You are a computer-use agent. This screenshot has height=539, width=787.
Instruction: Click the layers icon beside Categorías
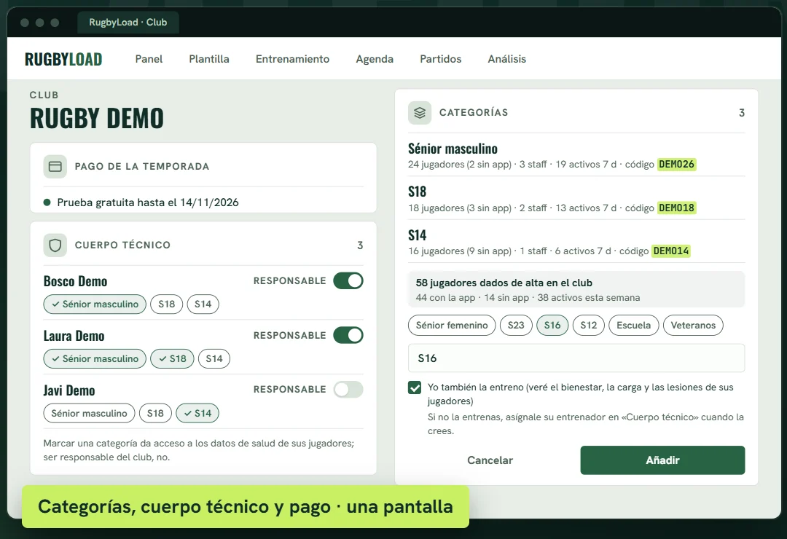[420, 113]
